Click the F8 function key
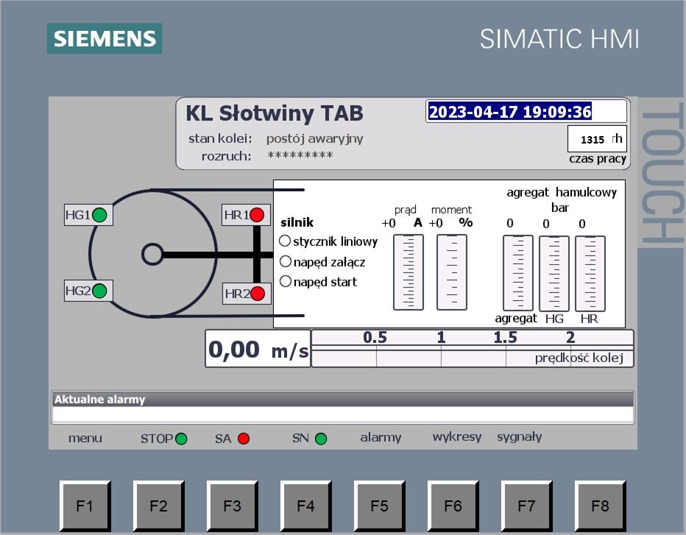This screenshot has height=535, width=686. 600,506
